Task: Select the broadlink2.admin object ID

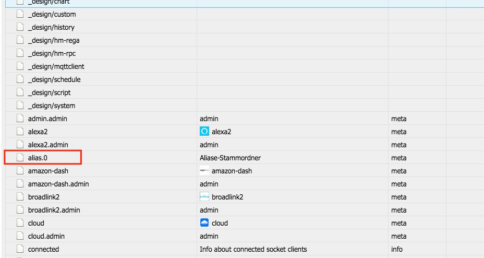Action: (54, 210)
